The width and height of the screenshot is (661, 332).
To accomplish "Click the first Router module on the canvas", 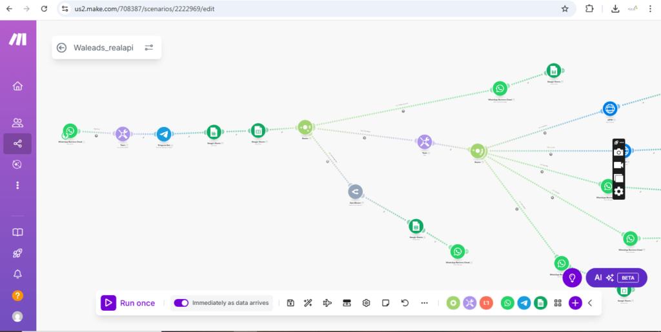I will 305,128.
